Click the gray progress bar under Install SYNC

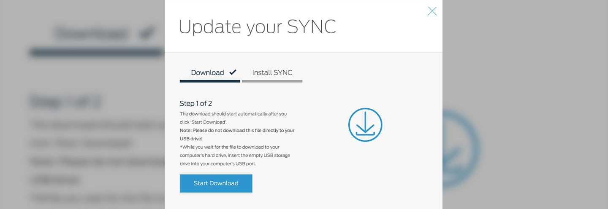click(272, 81)
